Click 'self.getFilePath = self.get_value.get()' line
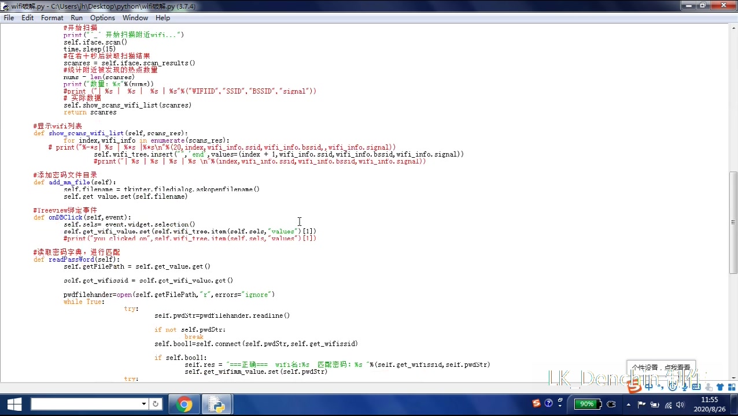738x416 pixels. point(137,266)
